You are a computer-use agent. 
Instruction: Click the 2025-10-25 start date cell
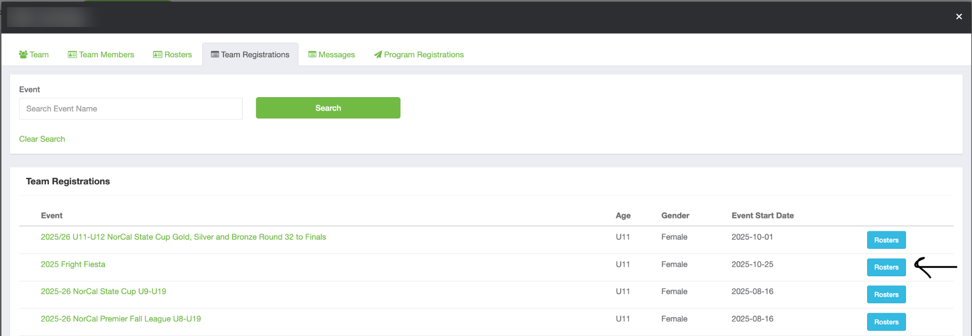click(x=752, y=264)
